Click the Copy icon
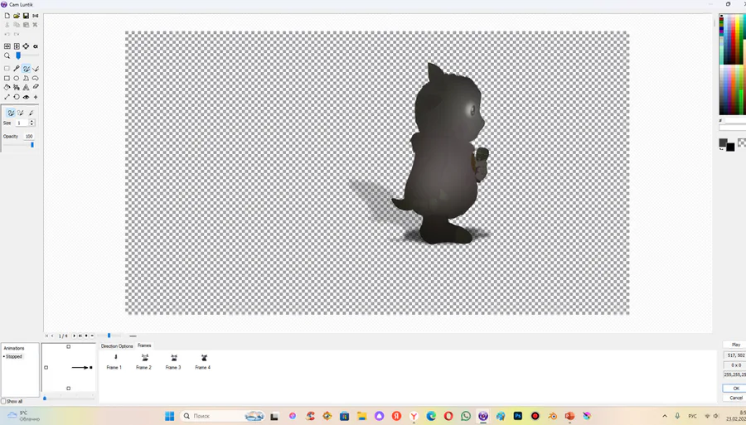 (17, 25)
